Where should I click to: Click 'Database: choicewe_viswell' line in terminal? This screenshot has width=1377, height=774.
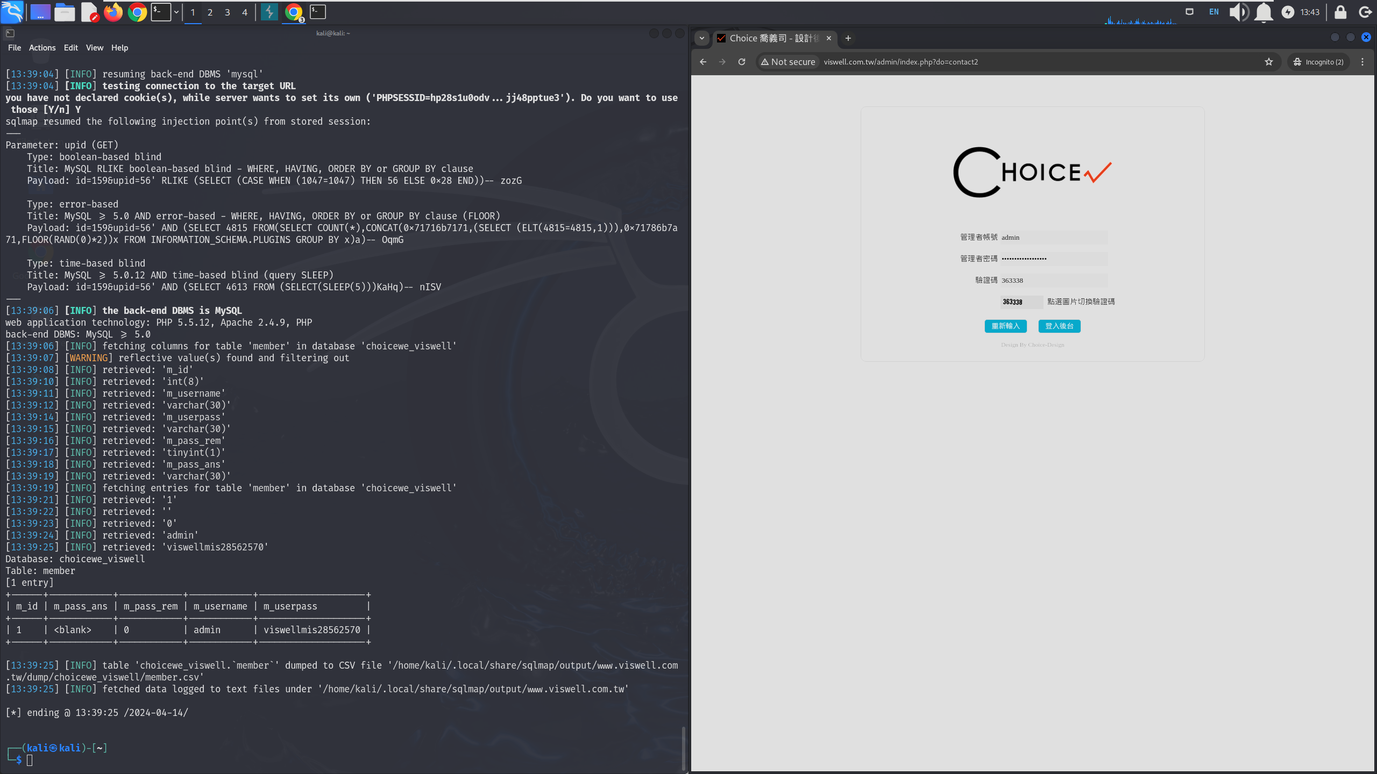[75, 559]
